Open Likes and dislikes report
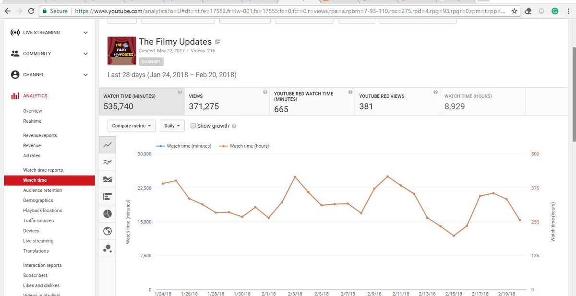This screenshot has width=576, height=296. pyautogui.click(x=41, y=285)
